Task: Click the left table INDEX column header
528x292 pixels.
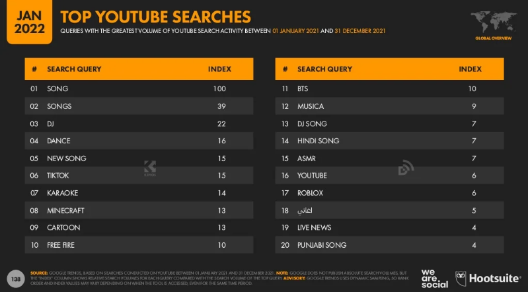Action: coord(219,69)
